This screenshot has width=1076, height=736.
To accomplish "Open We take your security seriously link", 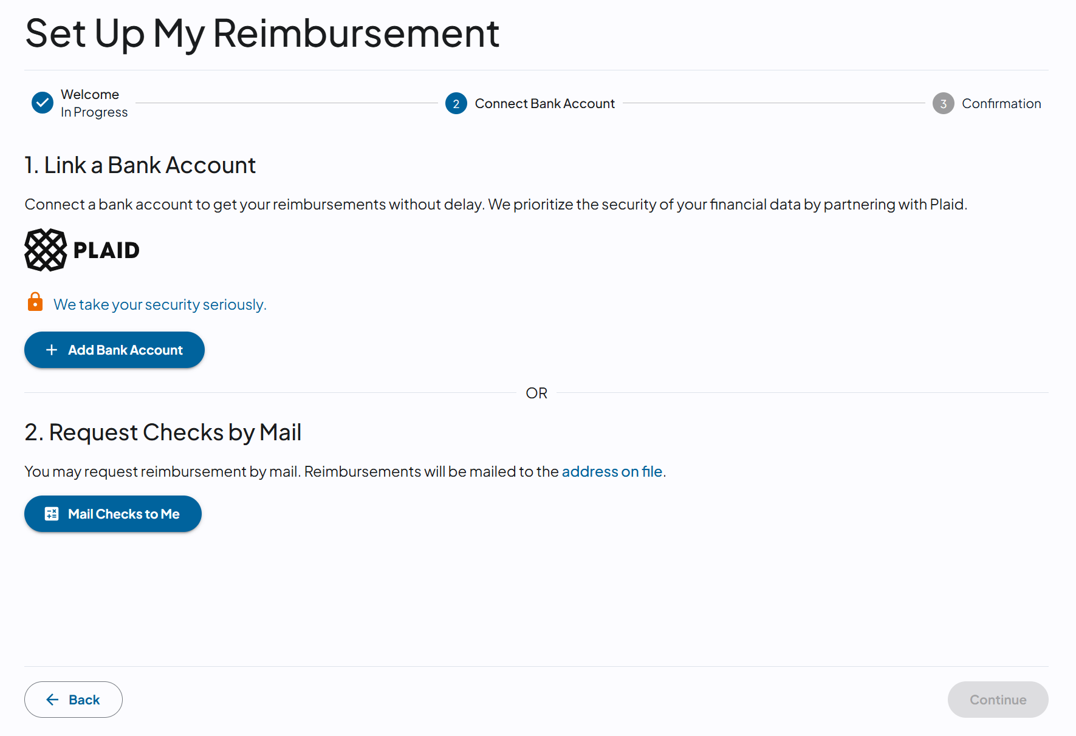I will coord(160,304).
